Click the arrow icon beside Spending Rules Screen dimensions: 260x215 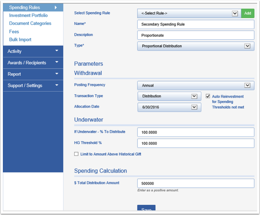point(56,7)
